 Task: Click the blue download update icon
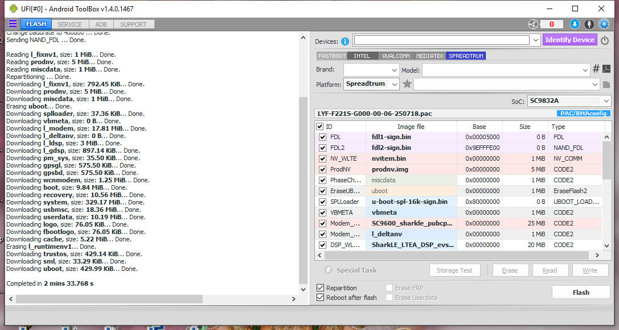[x=575, y=24]
